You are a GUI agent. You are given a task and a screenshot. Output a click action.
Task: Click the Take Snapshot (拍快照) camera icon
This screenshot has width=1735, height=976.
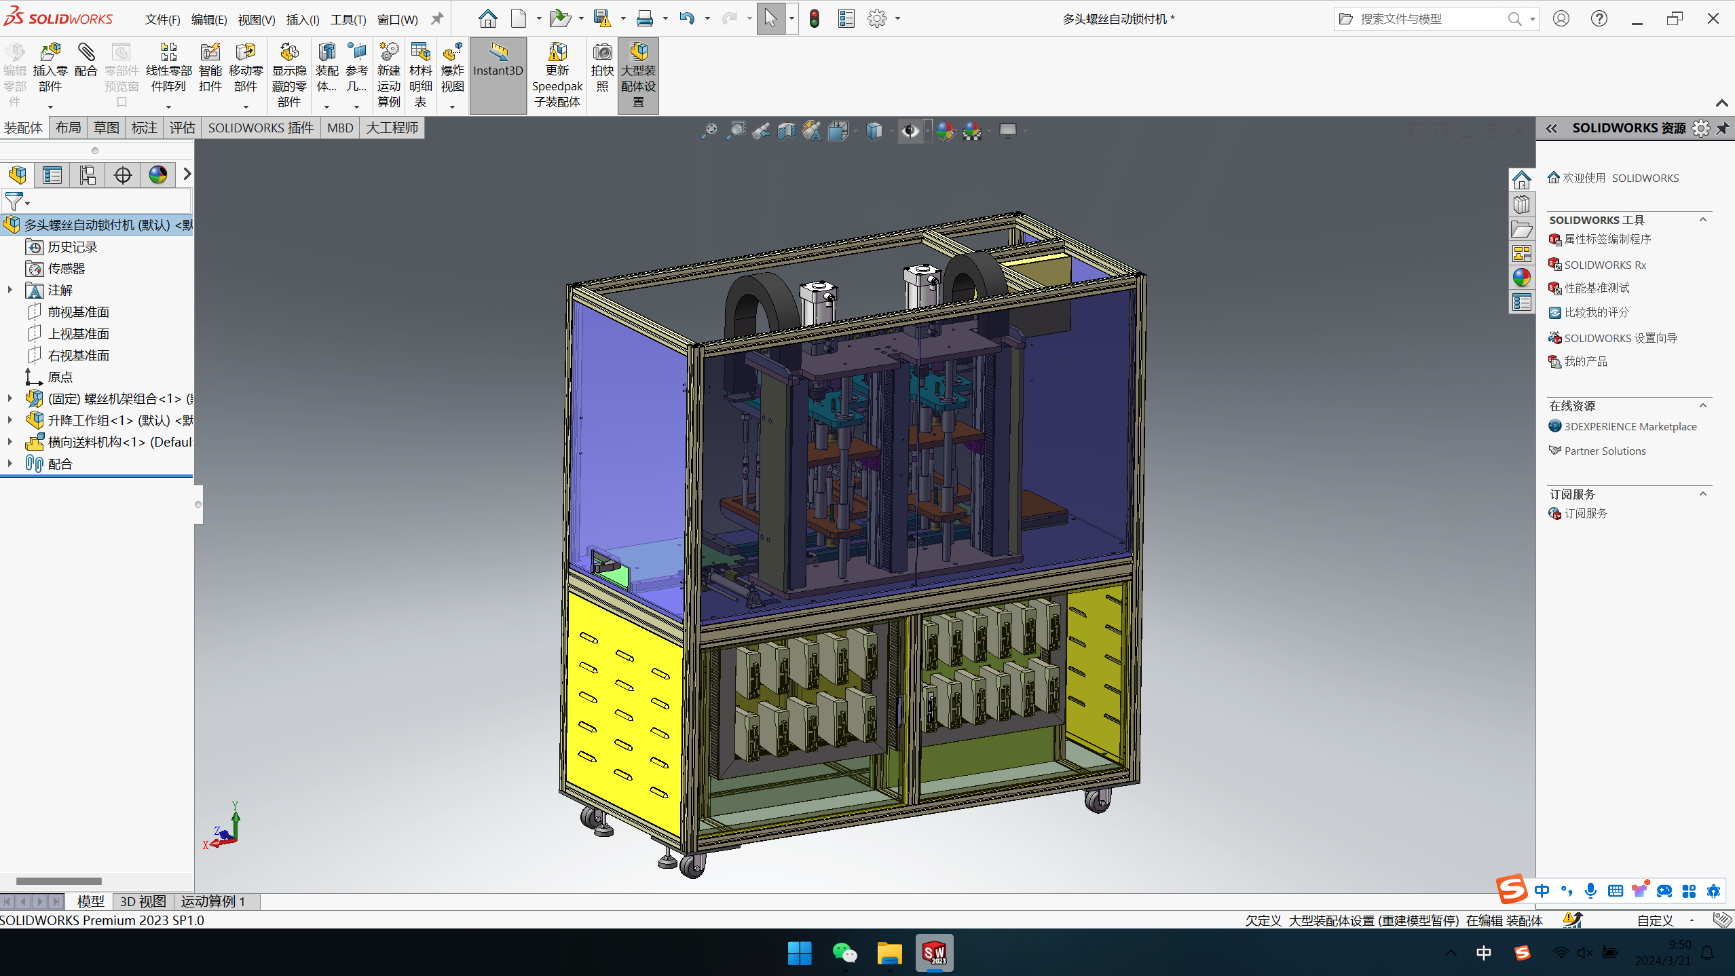pyautogui.click(x=602, y=53)
